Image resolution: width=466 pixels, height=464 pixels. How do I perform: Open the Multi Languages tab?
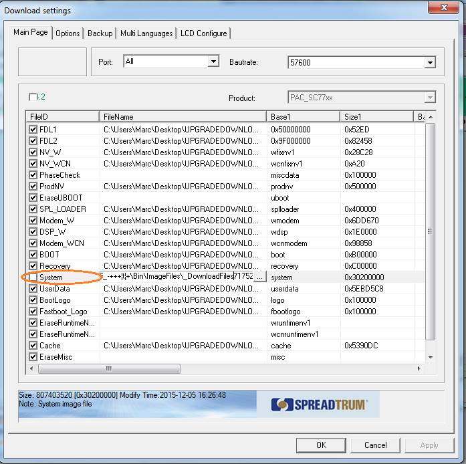pos(146,33)
